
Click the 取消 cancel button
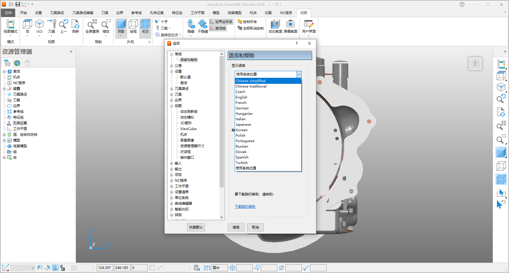click(255, 227)
